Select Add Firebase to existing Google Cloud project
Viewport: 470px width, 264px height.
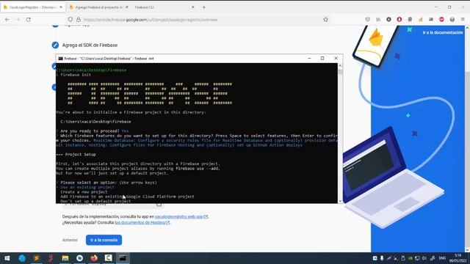[x=127, y=197]
